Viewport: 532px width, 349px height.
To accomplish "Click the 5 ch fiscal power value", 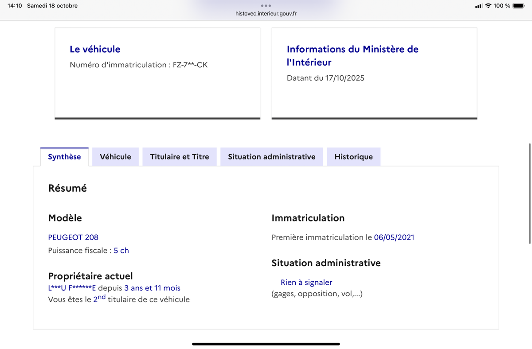I will pyautogui.click(x=121, y=251).
